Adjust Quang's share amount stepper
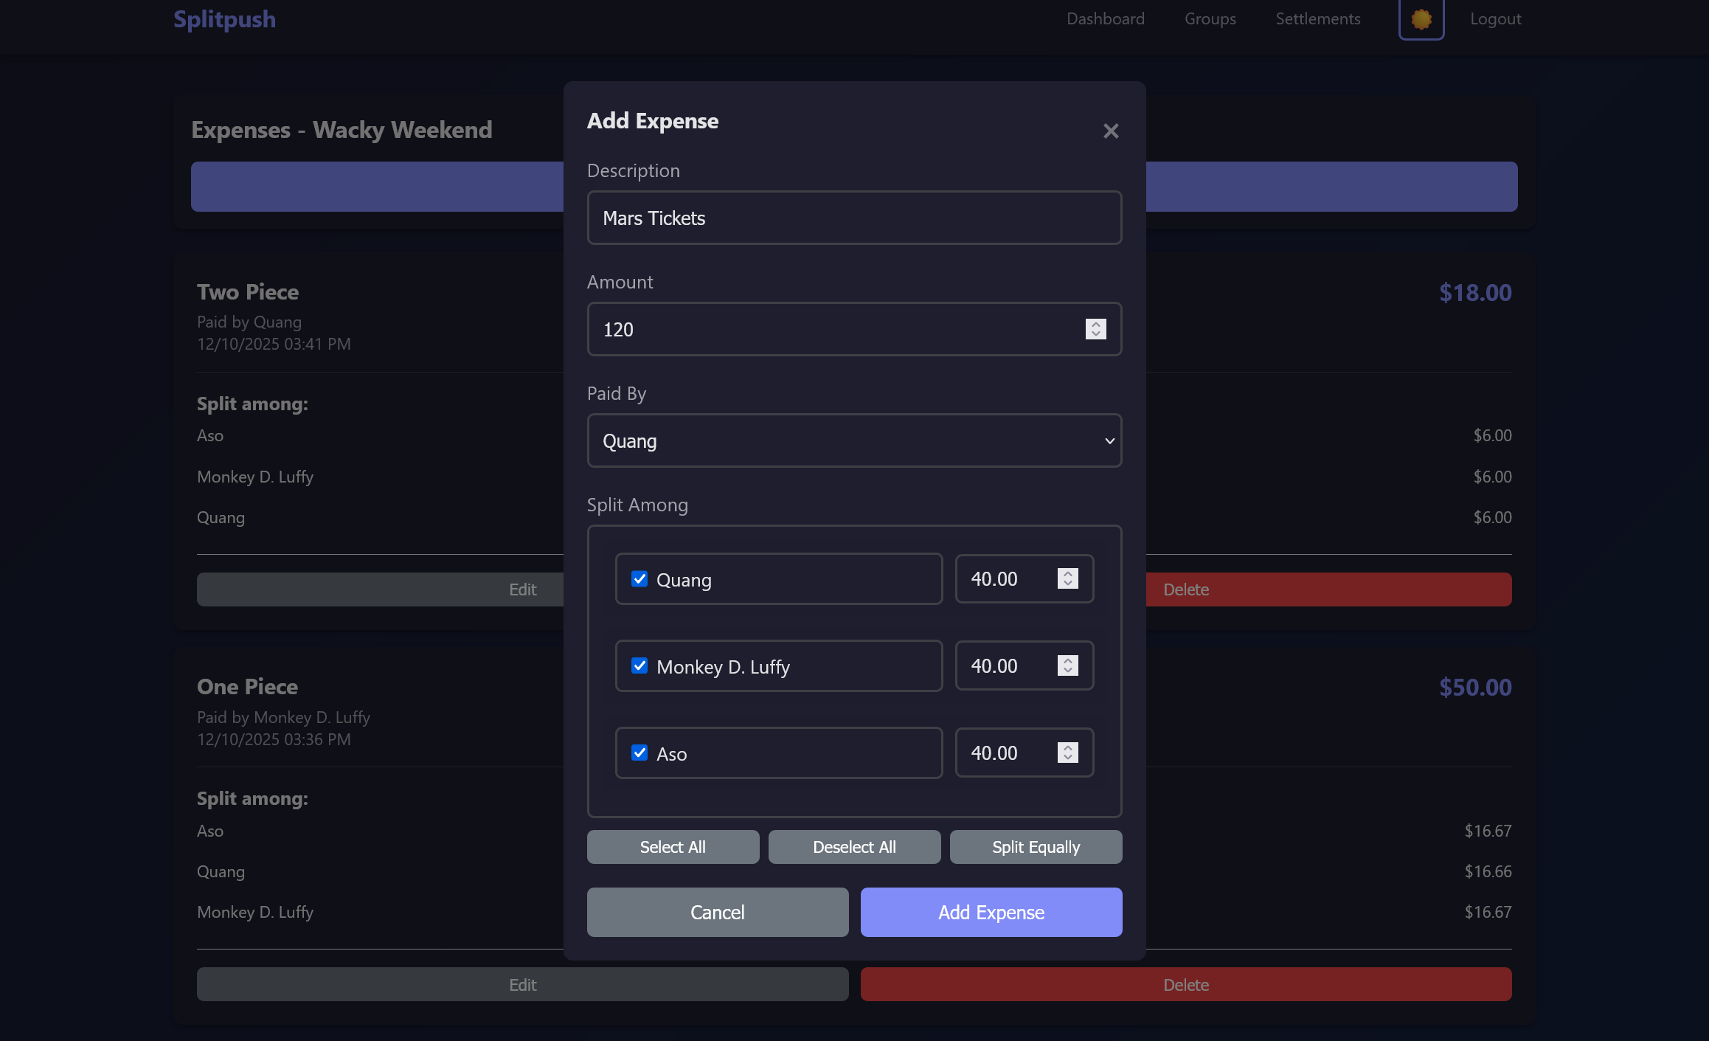This screenshot has width=1709, height=1041. (x=1067, y=579)
